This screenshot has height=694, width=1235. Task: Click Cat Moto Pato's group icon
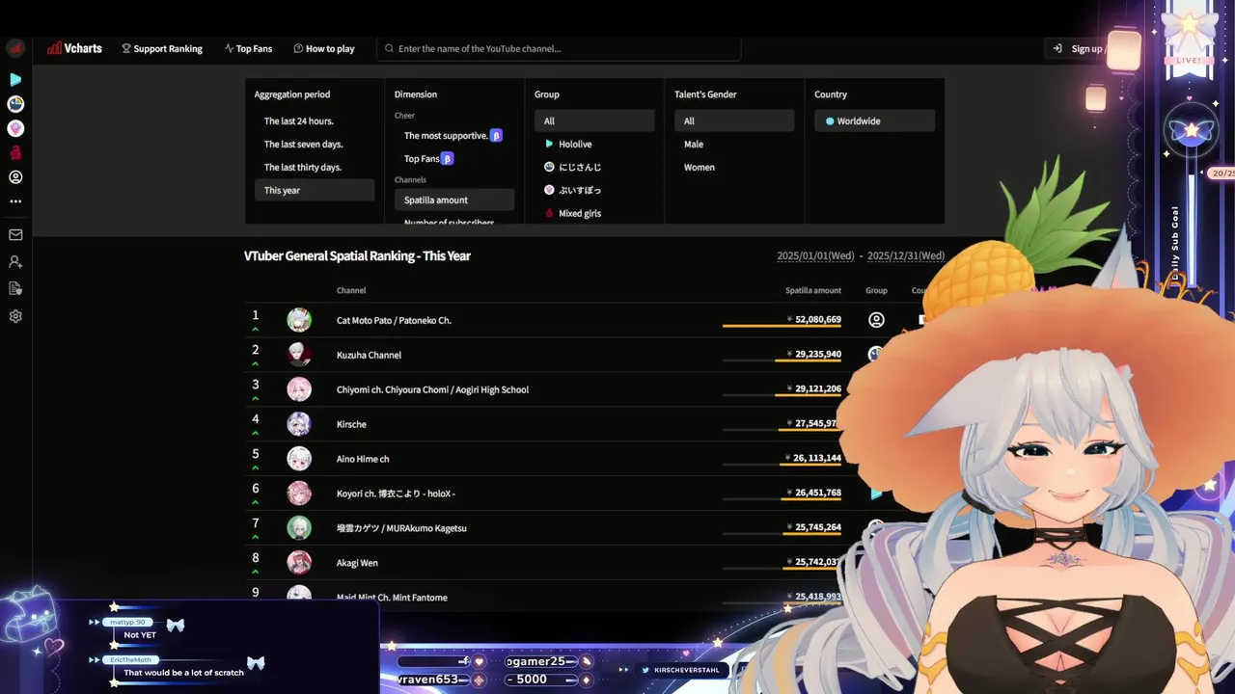point(876,320)
